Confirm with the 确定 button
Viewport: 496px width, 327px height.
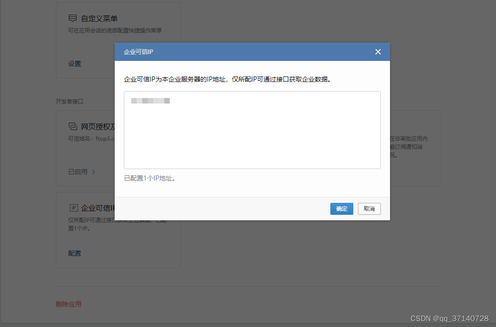tap(342, 209)
